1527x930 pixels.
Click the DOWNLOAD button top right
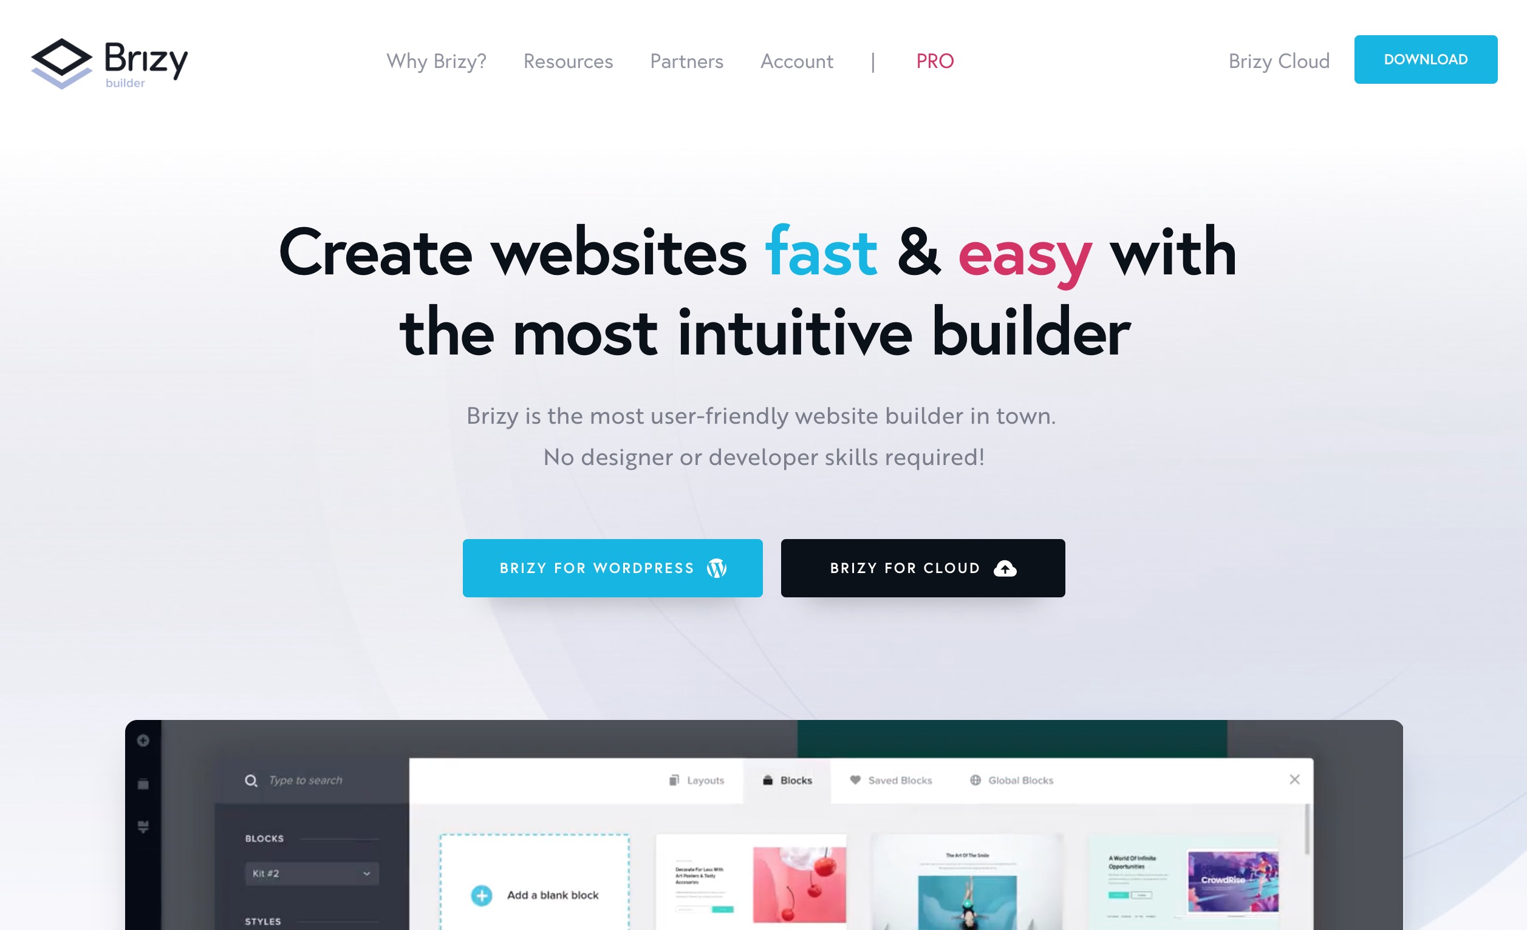click(x=1426, y=60)
